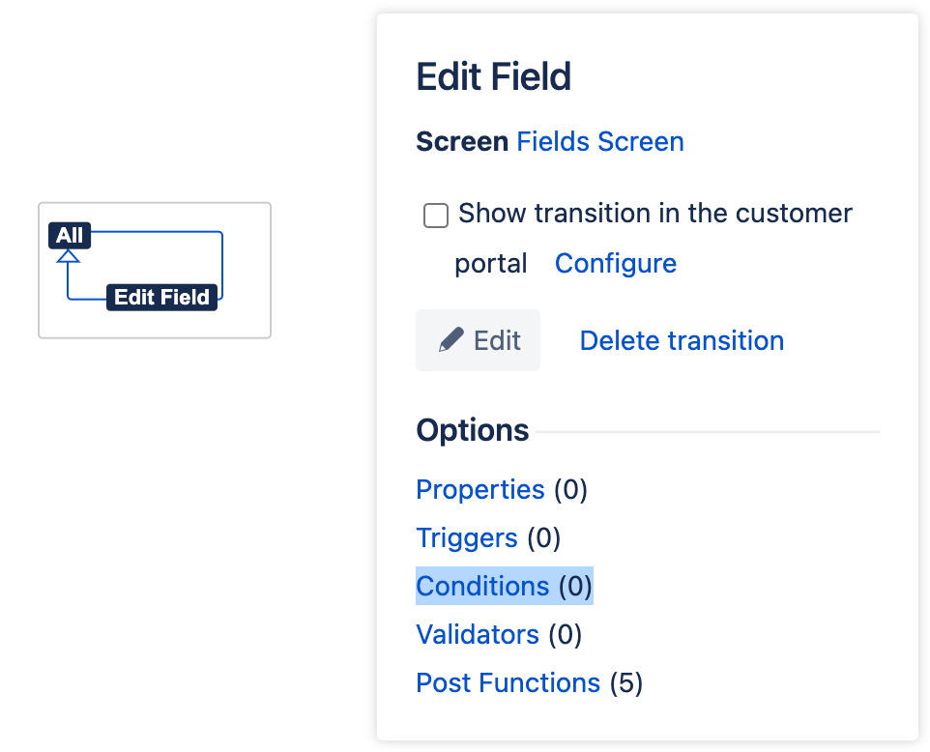Click the Options section heading

pyautogui.click(x=473, y=430)
